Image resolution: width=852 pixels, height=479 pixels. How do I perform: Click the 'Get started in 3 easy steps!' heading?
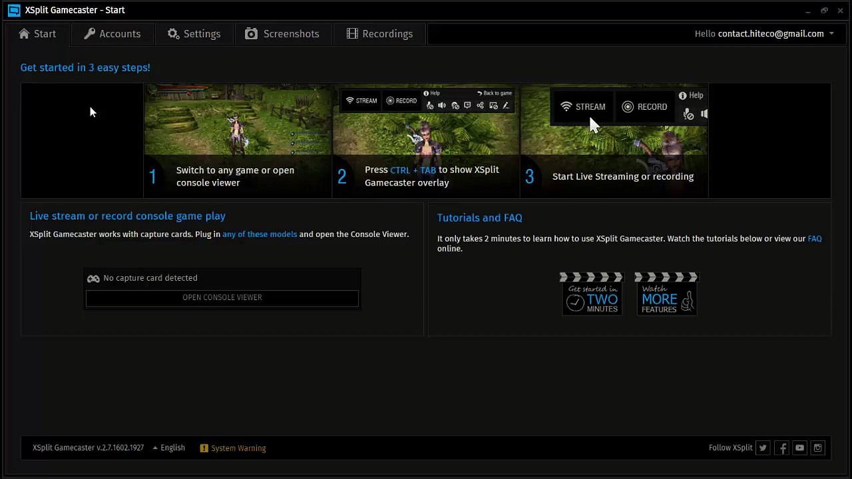(85, 67)
